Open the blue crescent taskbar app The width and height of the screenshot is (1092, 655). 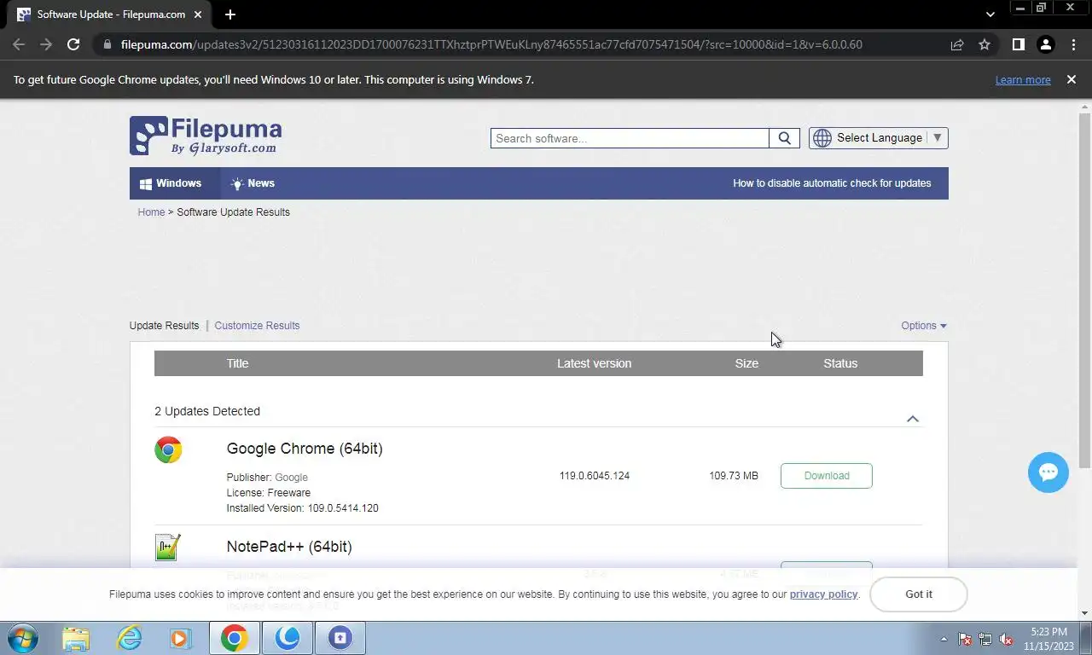tap(288, 638)
